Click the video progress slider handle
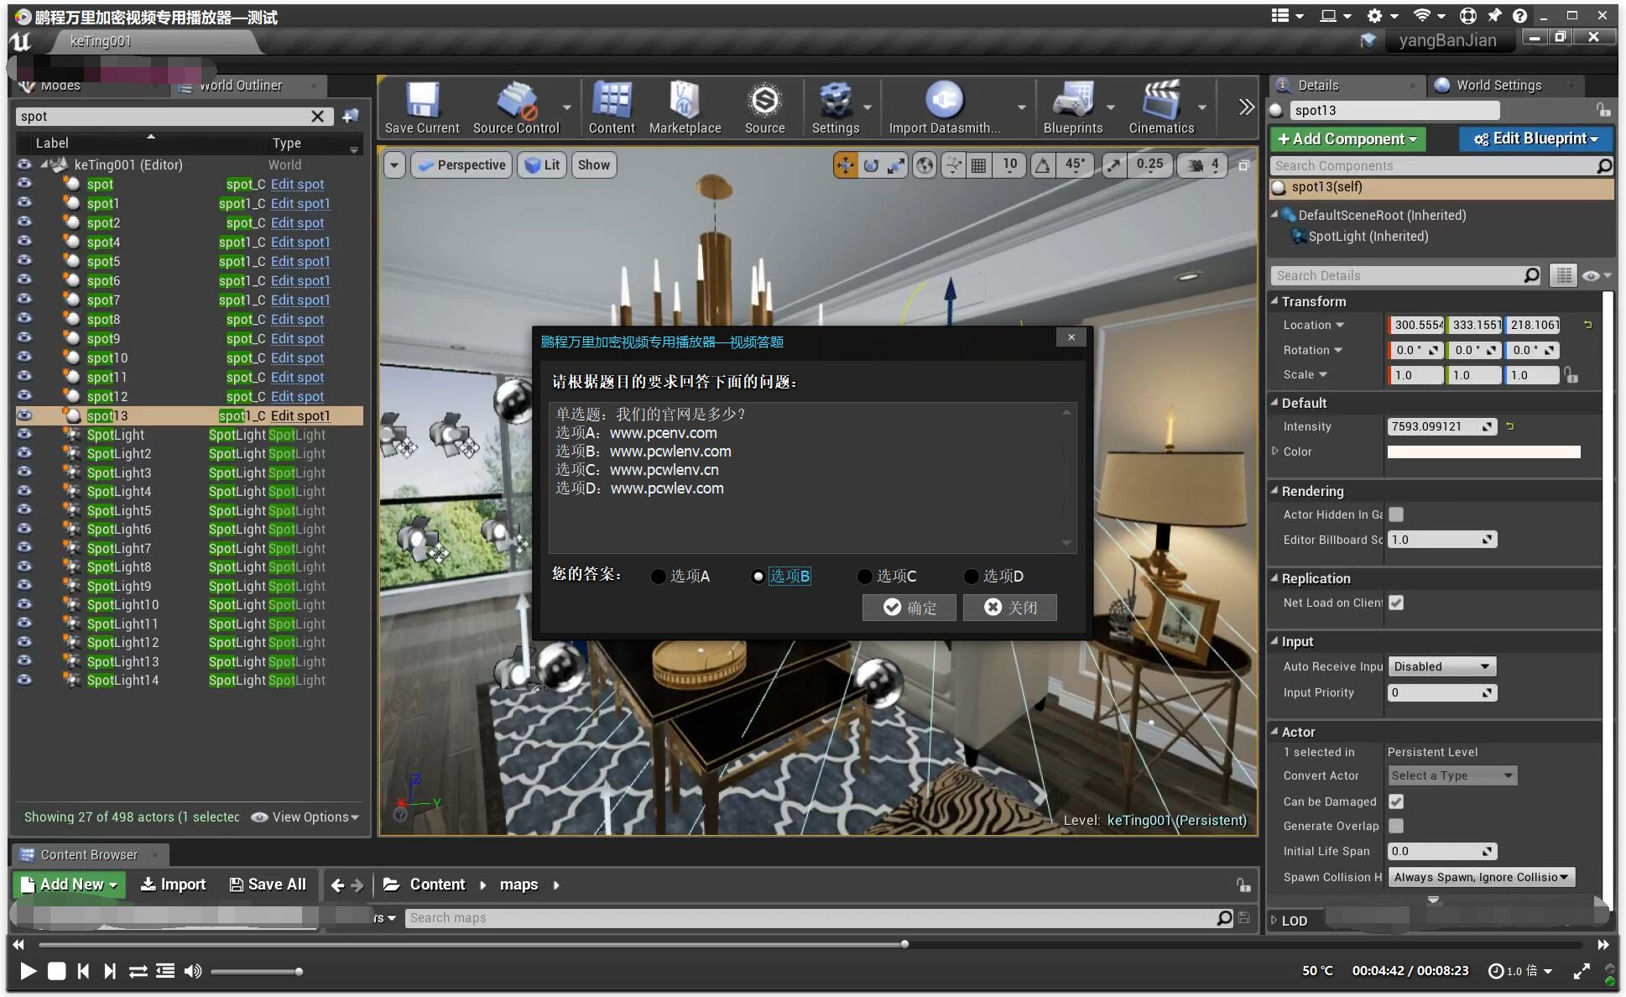Screen dimensions: 1626x997 point(904,944)
